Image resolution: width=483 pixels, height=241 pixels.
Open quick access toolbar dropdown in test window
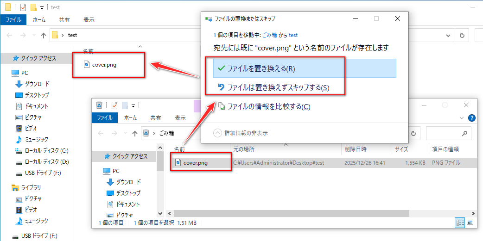click(x=42, y=7)
